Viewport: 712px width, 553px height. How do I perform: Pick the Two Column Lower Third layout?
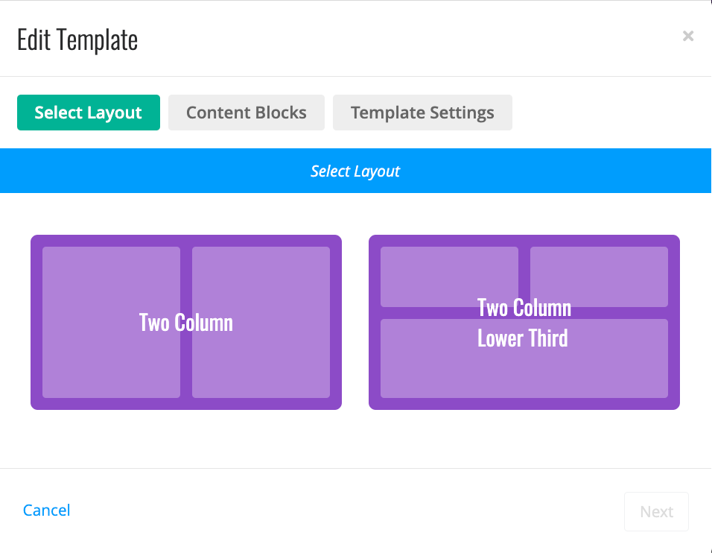click(x=524, y=322)
